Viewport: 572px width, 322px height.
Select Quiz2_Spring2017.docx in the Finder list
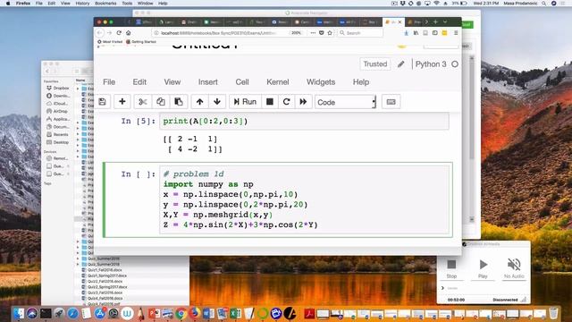coord(107,287)
